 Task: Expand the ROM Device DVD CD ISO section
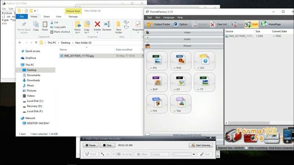(x=184, y=135)
